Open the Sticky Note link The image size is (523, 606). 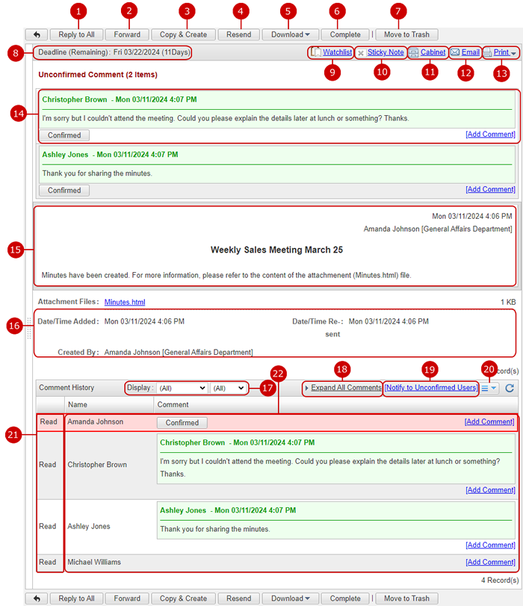pyautogui.click(x=386, y=52)
